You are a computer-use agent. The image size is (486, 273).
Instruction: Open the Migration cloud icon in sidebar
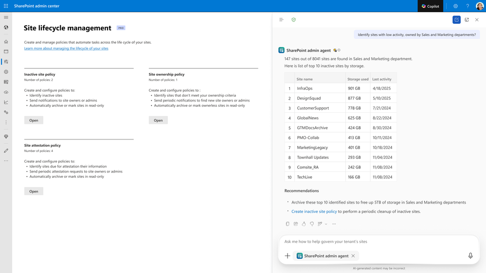point(6,92)
